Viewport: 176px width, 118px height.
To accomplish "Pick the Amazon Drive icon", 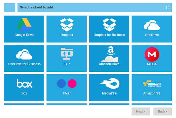I will pyautogui.click(x=109, y=54).
